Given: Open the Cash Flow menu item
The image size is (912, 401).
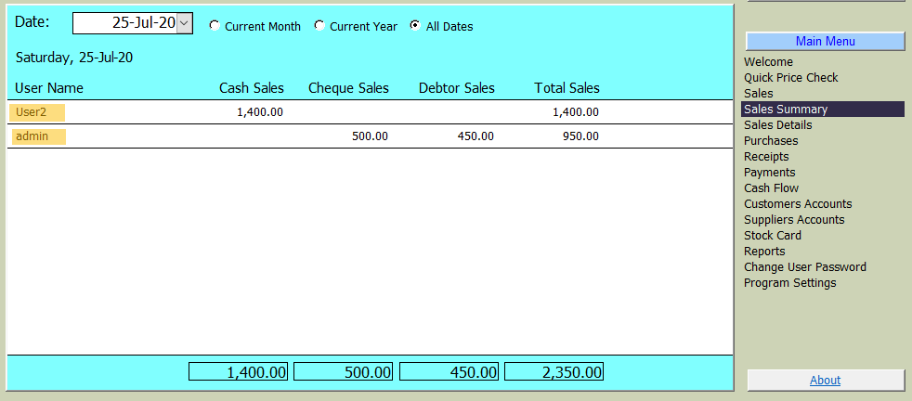Looking at the screenshot, I should (771, 188).
